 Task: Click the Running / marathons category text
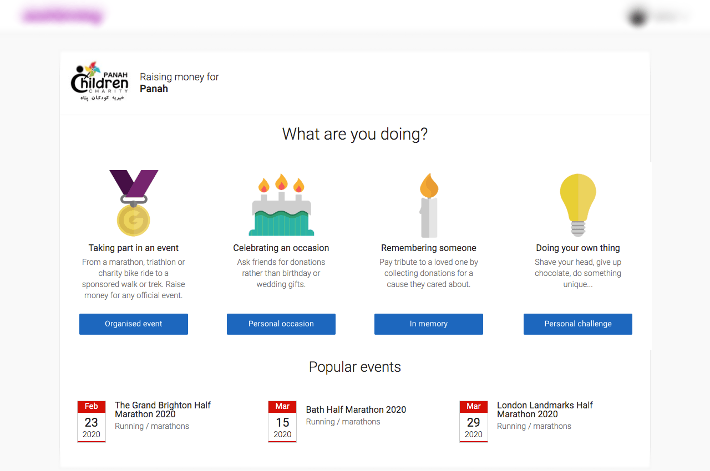(x=151, y=426)
